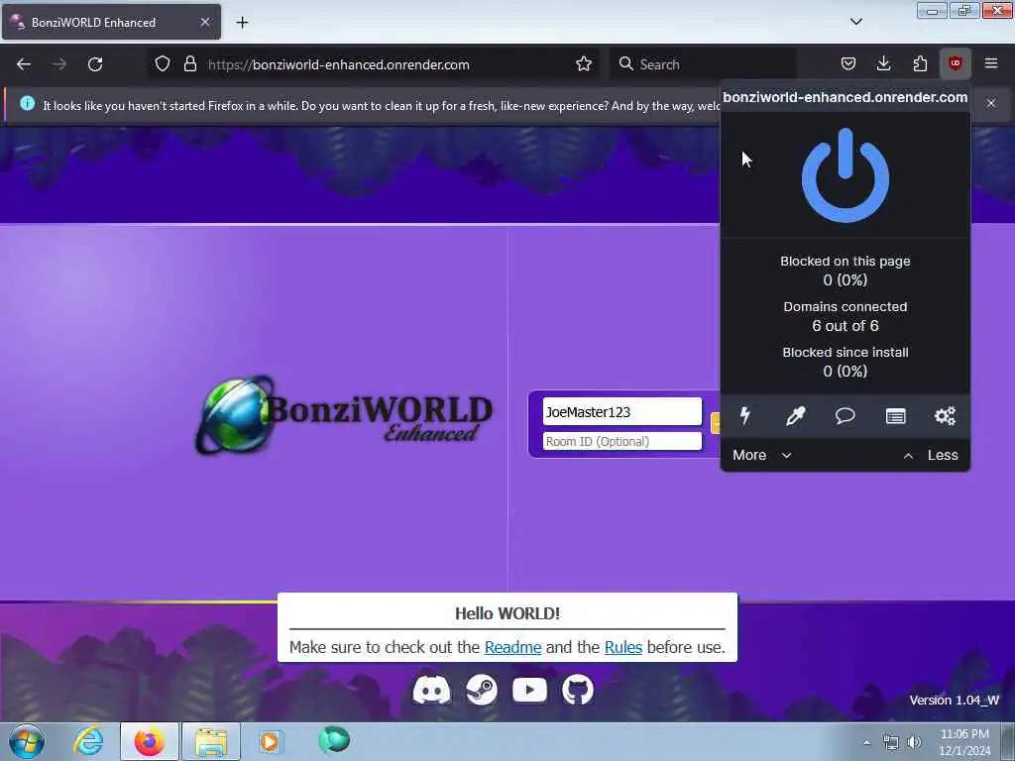Open Windows Media Player from taskbar
Viewport: 1015px width, 761px height.
click(x=270, y=741)
